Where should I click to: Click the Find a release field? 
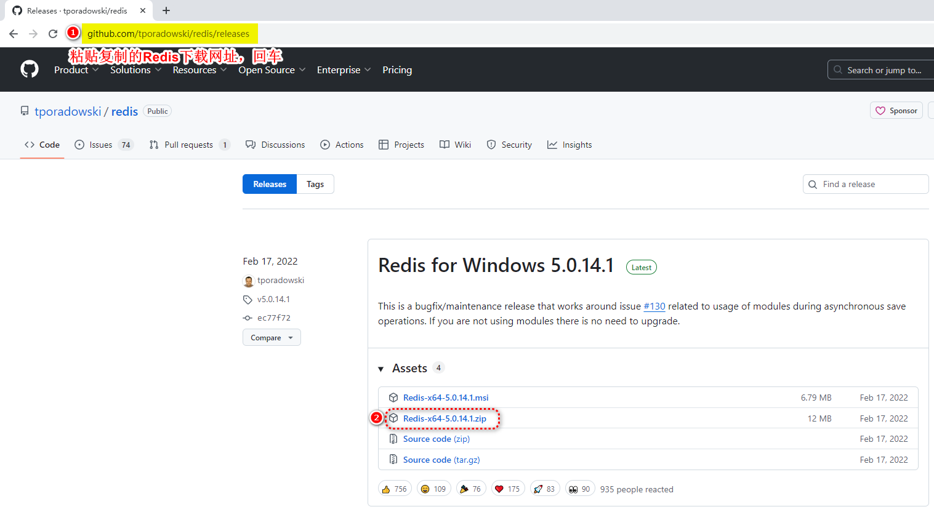click(x=866, y=184)
